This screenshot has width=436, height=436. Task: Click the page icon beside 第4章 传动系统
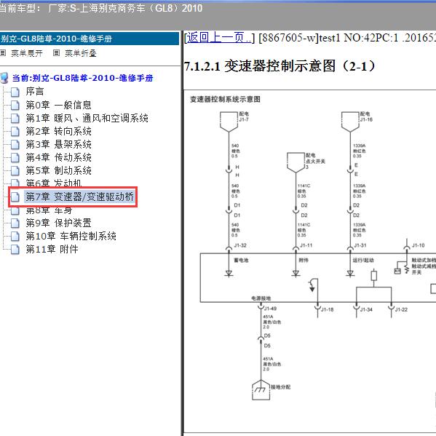(15, 158)
